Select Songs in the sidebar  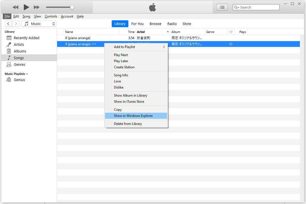(29, 58)
